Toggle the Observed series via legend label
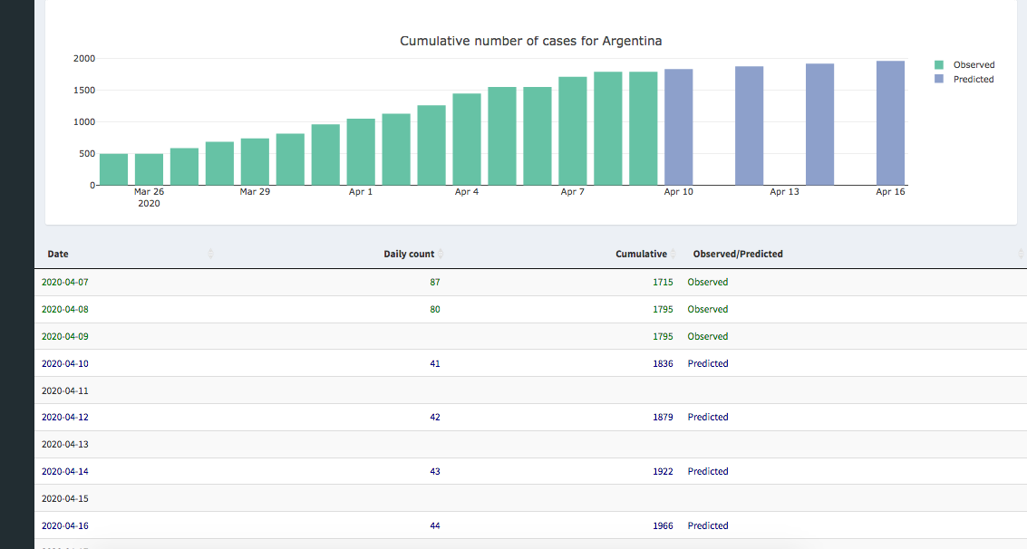 pos(974,65)
